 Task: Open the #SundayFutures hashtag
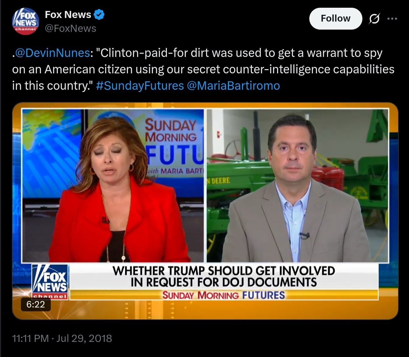click(x=140, y=86)
